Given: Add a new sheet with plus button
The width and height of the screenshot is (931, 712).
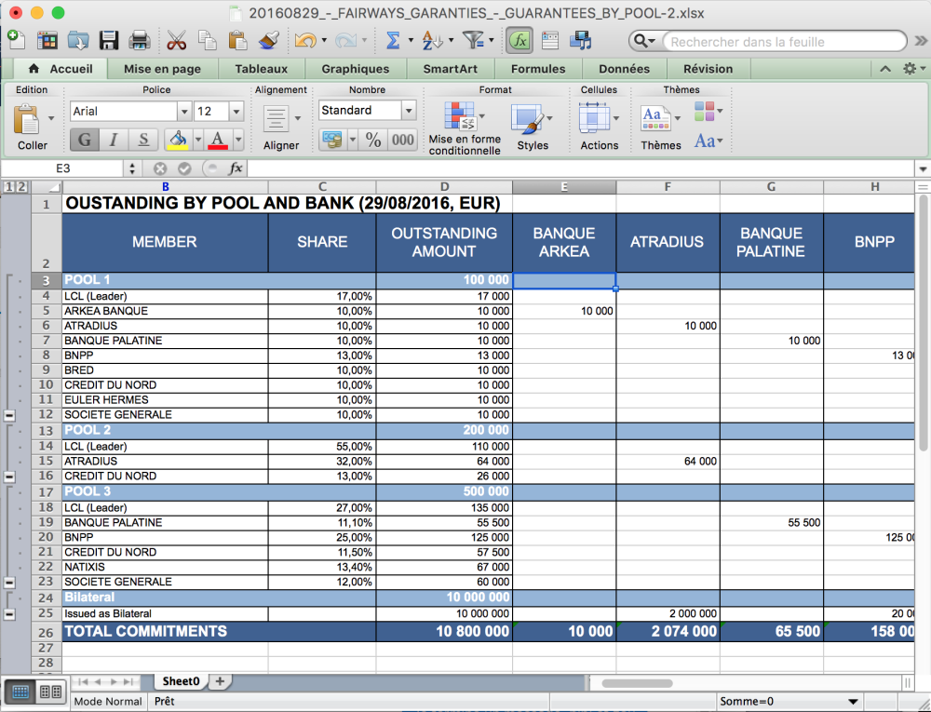Looking at the screenshot, I should tap(220, 681).
